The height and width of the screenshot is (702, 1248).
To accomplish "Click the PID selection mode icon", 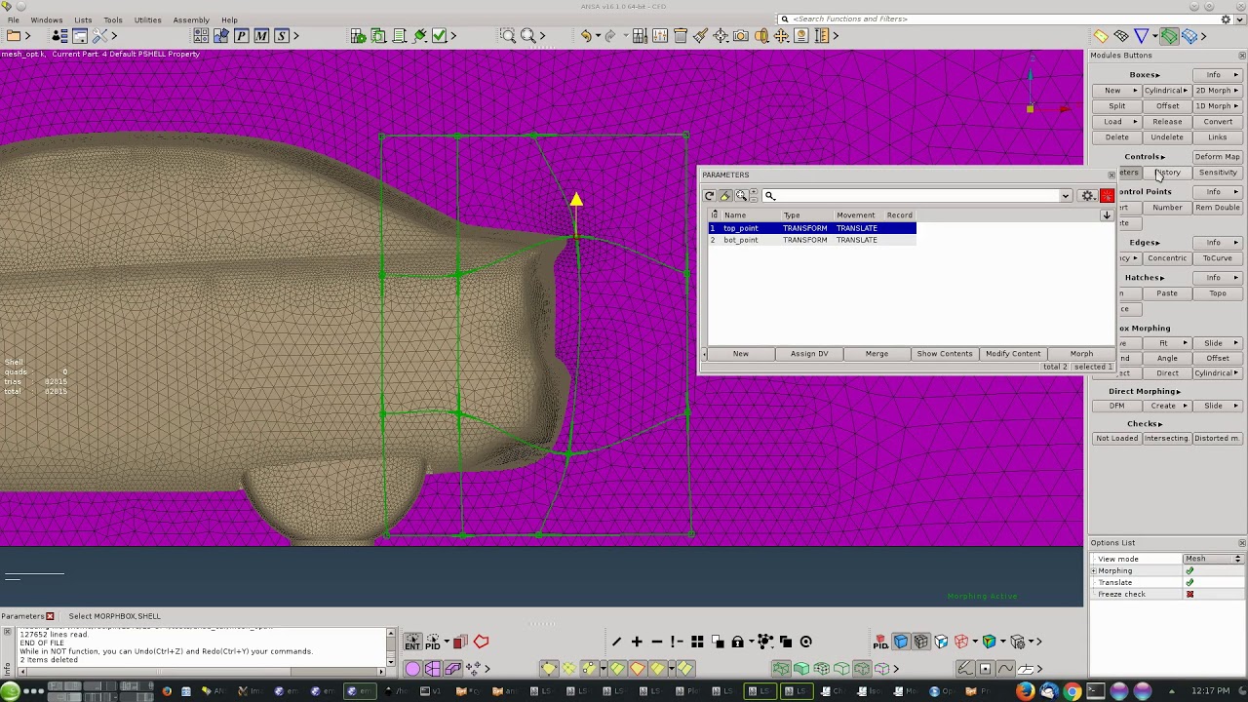I will point(433,642).
